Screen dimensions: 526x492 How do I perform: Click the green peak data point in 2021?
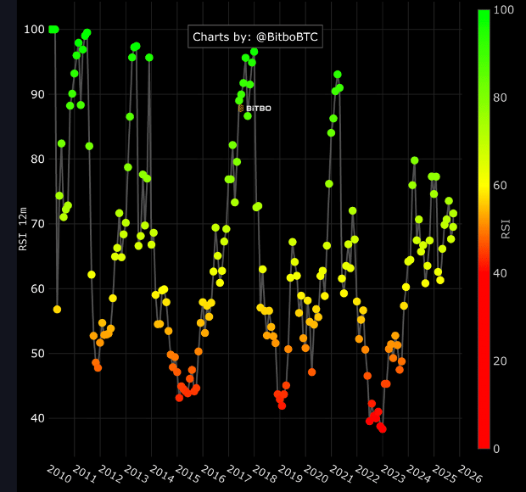pyautogui.click(x=338, y=75)
